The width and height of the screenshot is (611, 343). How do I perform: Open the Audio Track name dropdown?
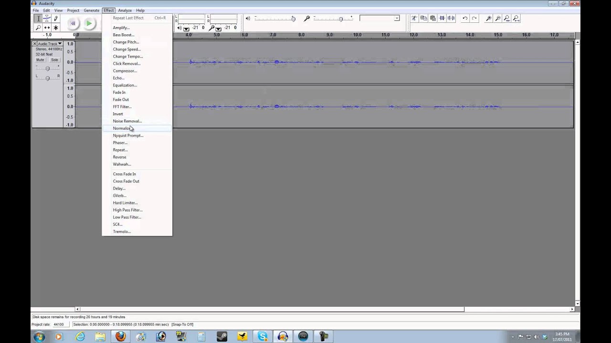point(50,43)
